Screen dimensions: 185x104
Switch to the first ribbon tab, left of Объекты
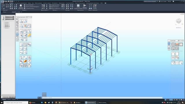click(x=6, y=3)
